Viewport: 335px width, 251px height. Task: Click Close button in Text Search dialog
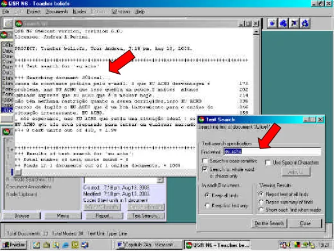[305, 224]
